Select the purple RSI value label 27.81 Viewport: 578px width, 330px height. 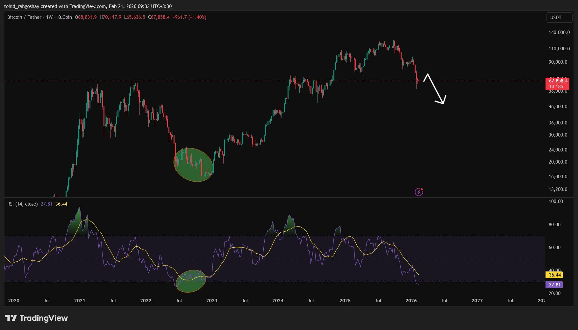[554, 285]
